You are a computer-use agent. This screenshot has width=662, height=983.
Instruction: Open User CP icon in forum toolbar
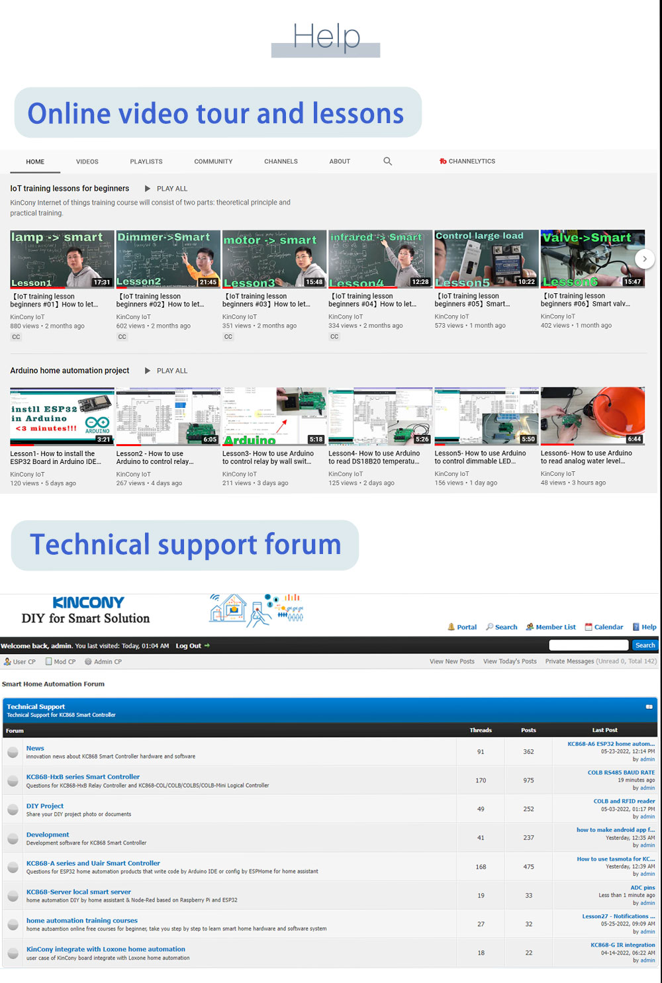7,661
